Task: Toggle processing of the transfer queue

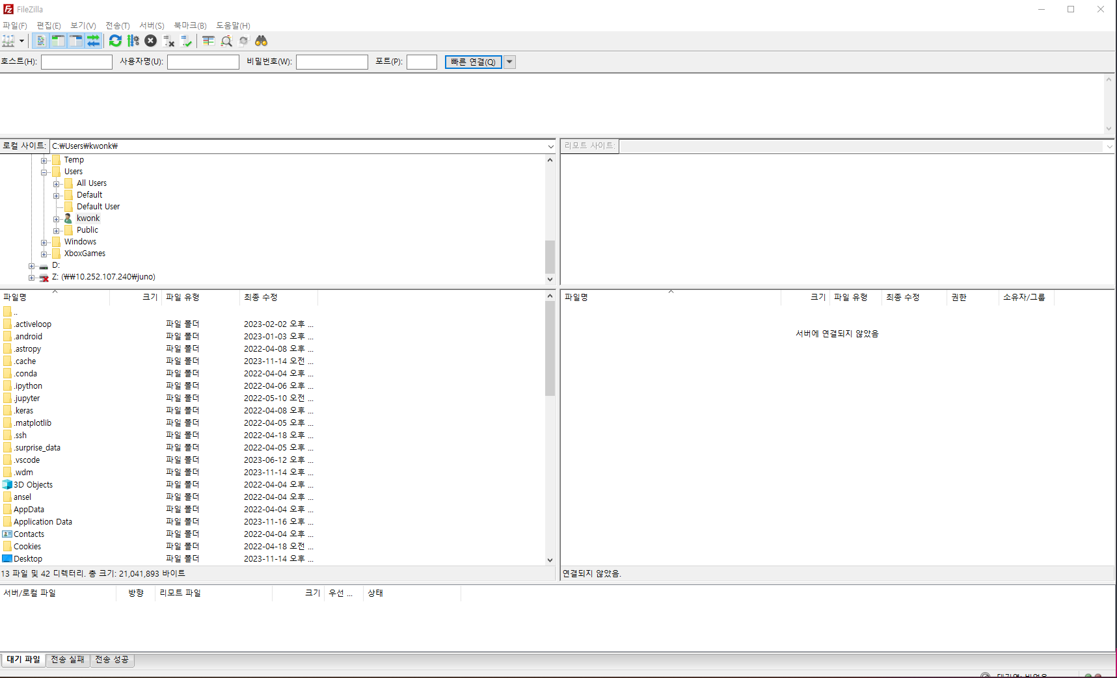Action: pos(133,41)
